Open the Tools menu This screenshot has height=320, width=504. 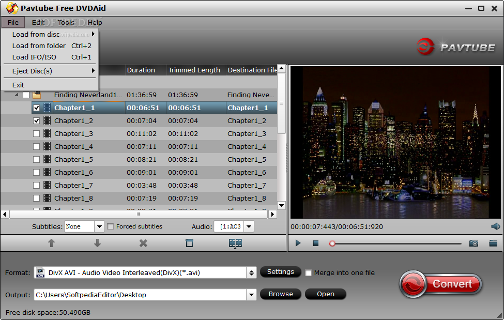tap(66, 23)
